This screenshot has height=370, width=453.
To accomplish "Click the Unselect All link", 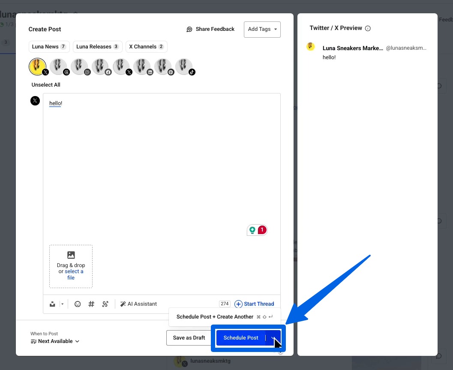I will (45, 84).
